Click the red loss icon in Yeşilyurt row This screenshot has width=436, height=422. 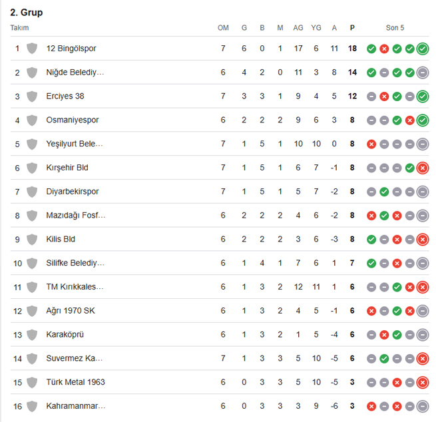[x=371, y=144]
